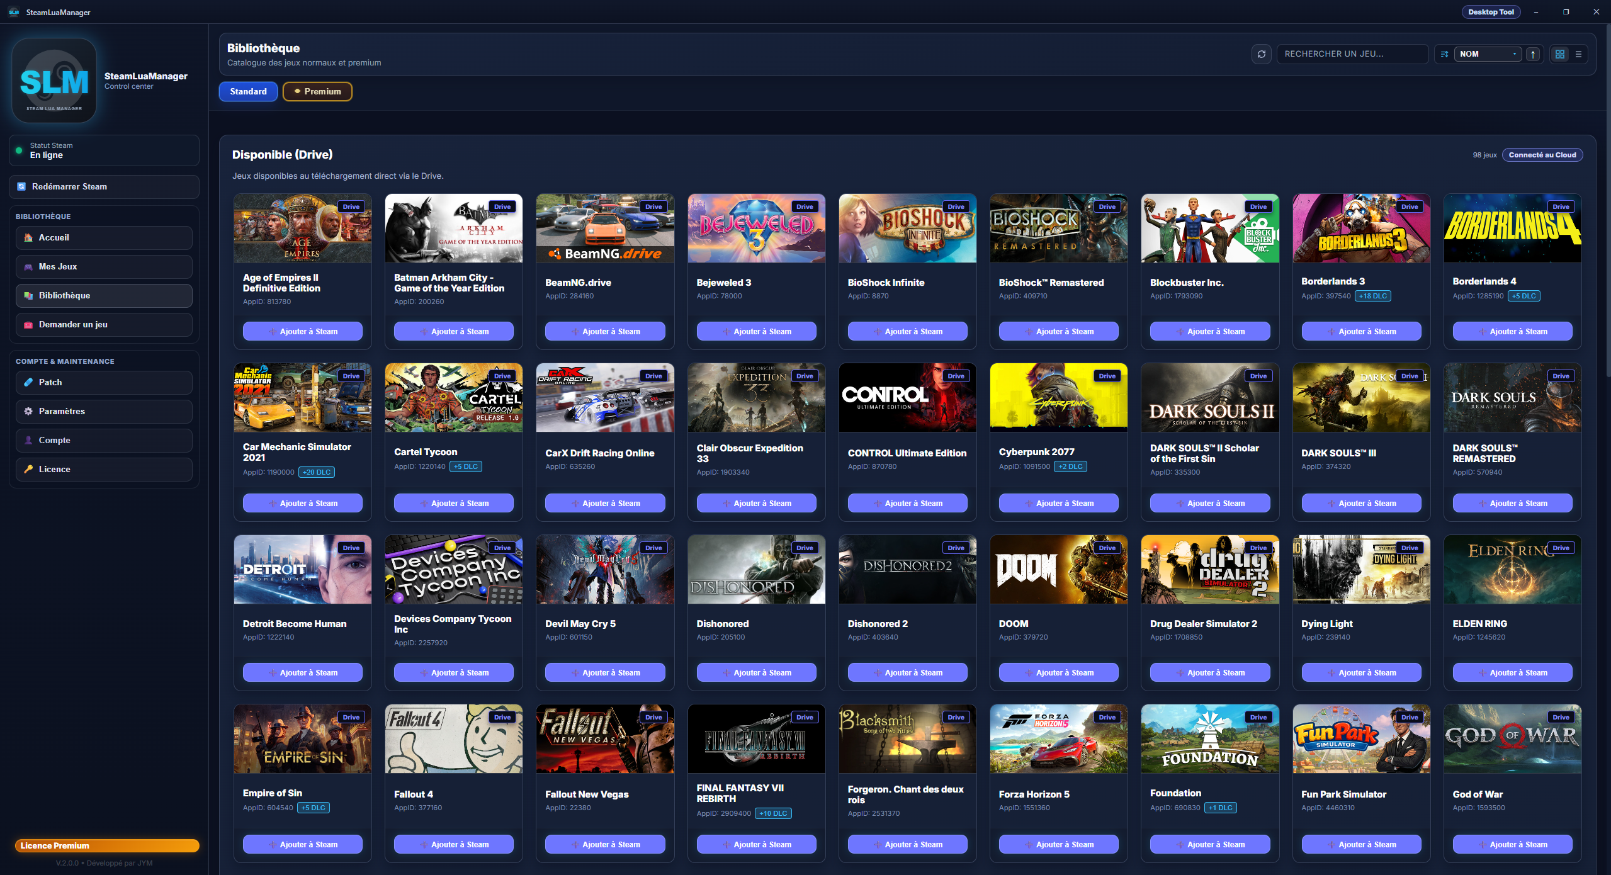The height and width of the screenshot is (875, 1611).
Task: Focus the Rechercher un jeu search field
Action: [x=1352, y=54]
